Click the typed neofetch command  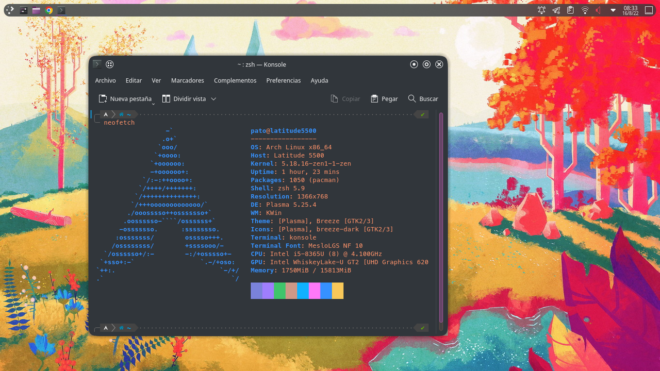pyautogui.click(x=119, y=123)
